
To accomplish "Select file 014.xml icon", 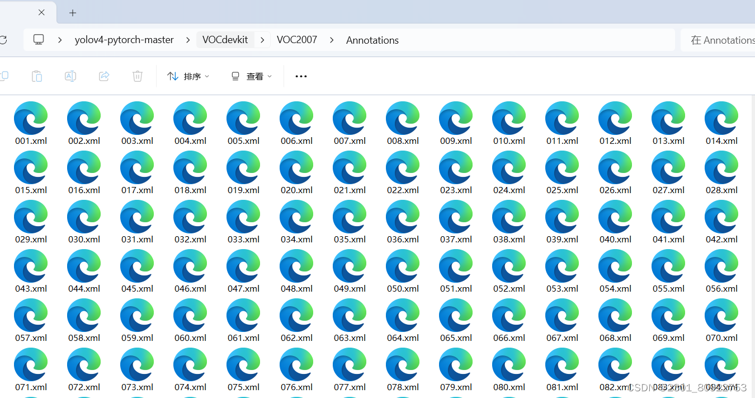I will (721, 118).
